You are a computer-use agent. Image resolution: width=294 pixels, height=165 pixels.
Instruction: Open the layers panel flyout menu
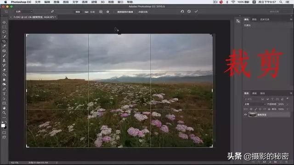pyautogui.click(x=291, y=93)
